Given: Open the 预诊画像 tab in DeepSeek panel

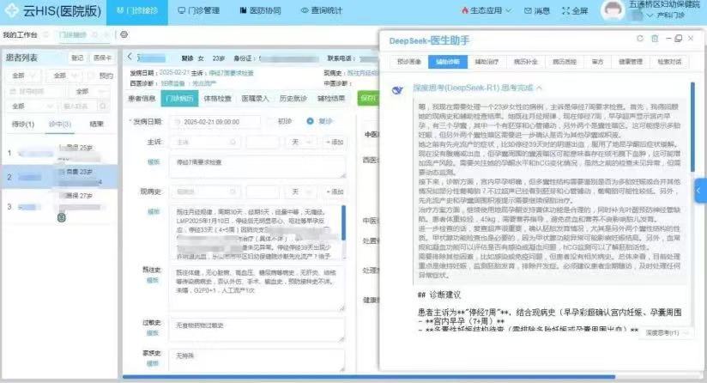Looking at the screenshot, I should click(x=409, y=61).
